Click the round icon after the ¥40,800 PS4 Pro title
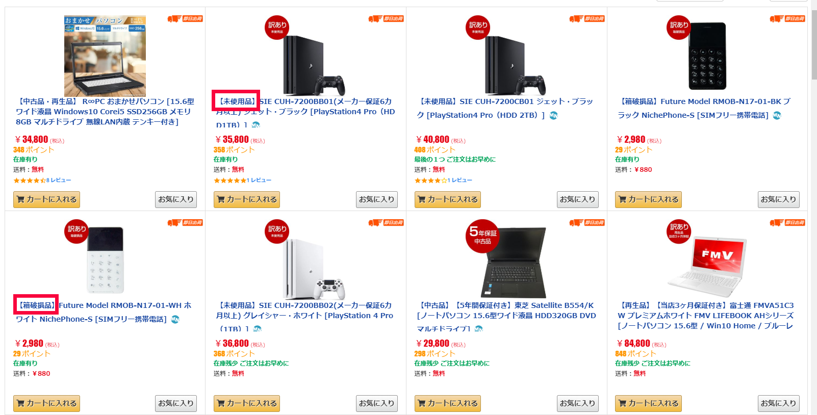817x415 pixels. [x=553, y=115]
